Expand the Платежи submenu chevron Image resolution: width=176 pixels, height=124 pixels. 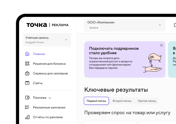[x=50, y=98]
